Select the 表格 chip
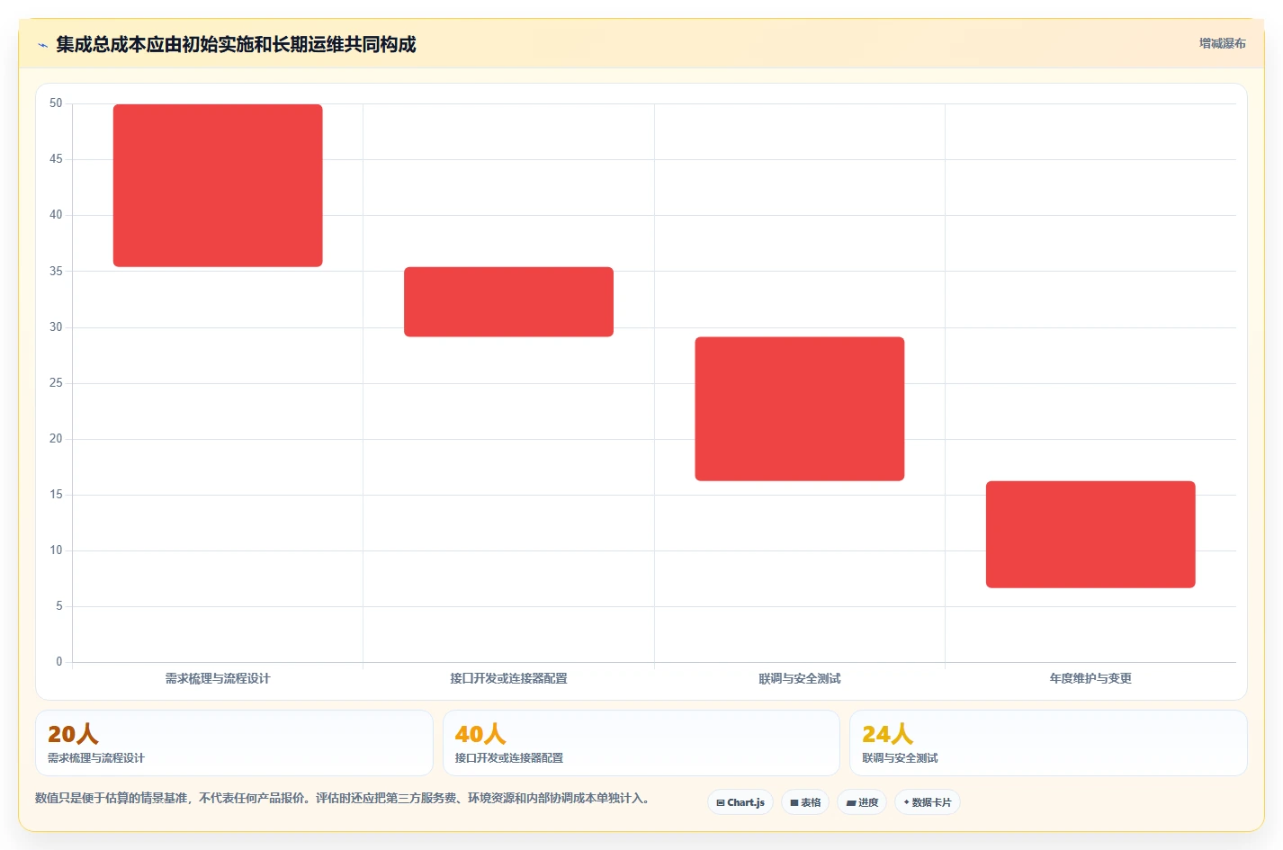This screenshot has height=850, width=1283. point(805,802)
